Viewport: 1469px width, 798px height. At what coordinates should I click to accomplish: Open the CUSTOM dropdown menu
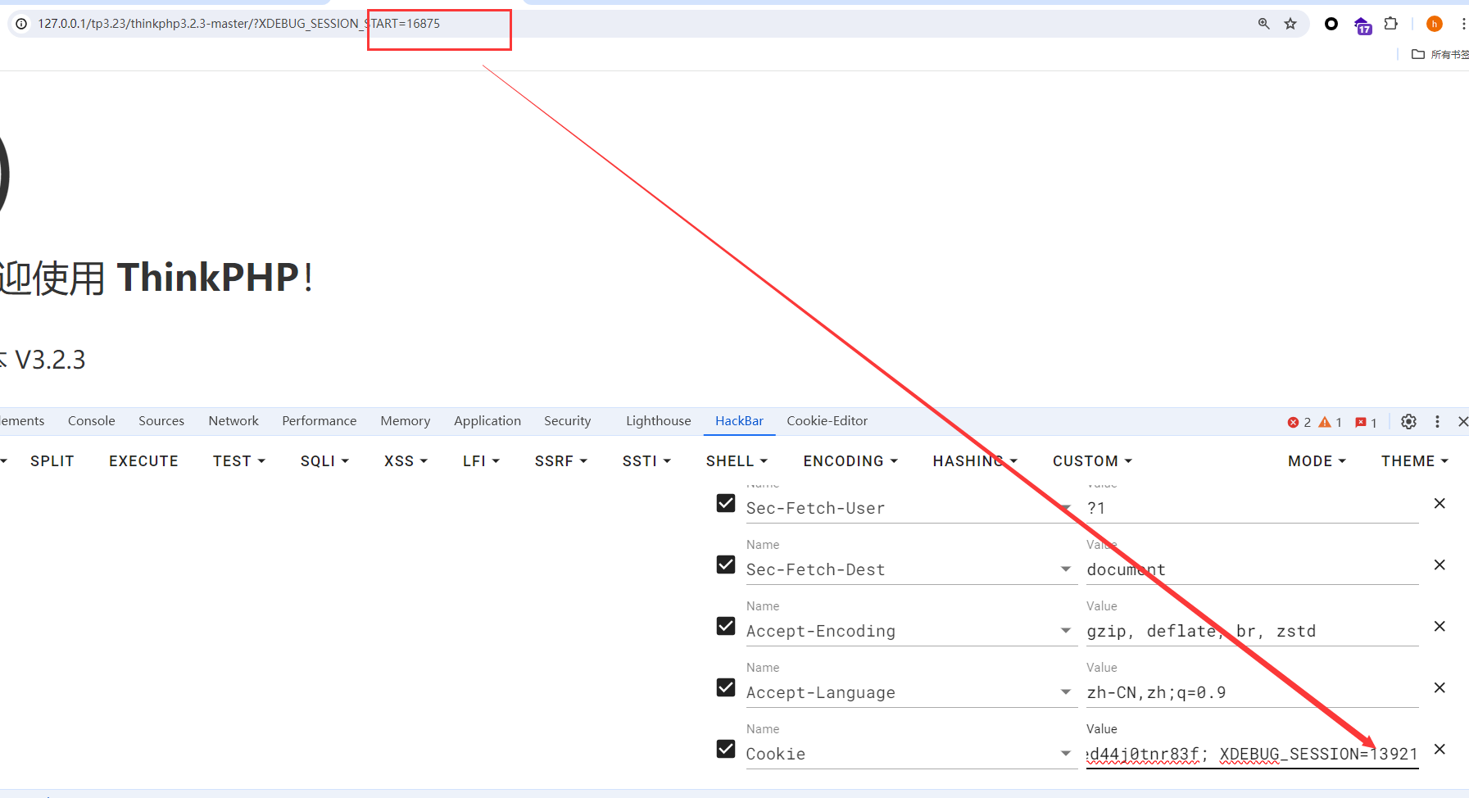[1092, 461]
